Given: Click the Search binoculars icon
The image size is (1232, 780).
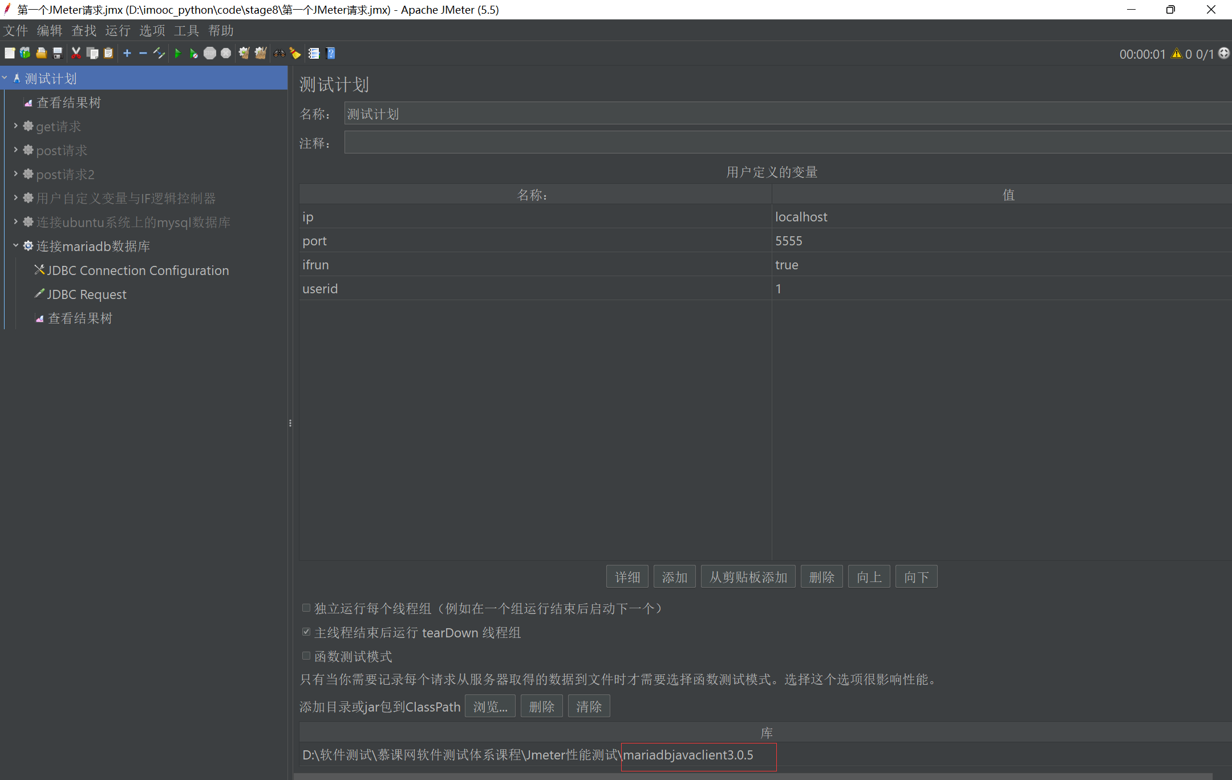Looking at the screenshot, I should [x=279, y=54].
